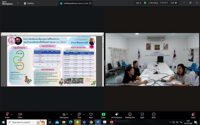Screen dimensions: 200x125
Task: Open Microsoft Teams from the taskbar
Action: [84, 122]
